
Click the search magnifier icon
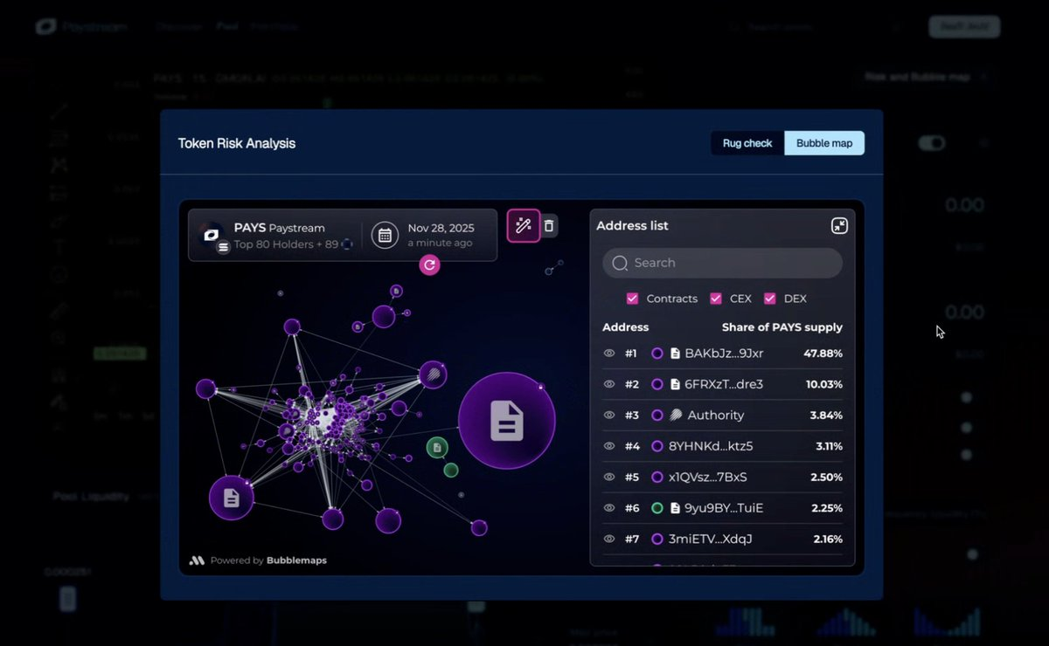(x=620, y=263)
